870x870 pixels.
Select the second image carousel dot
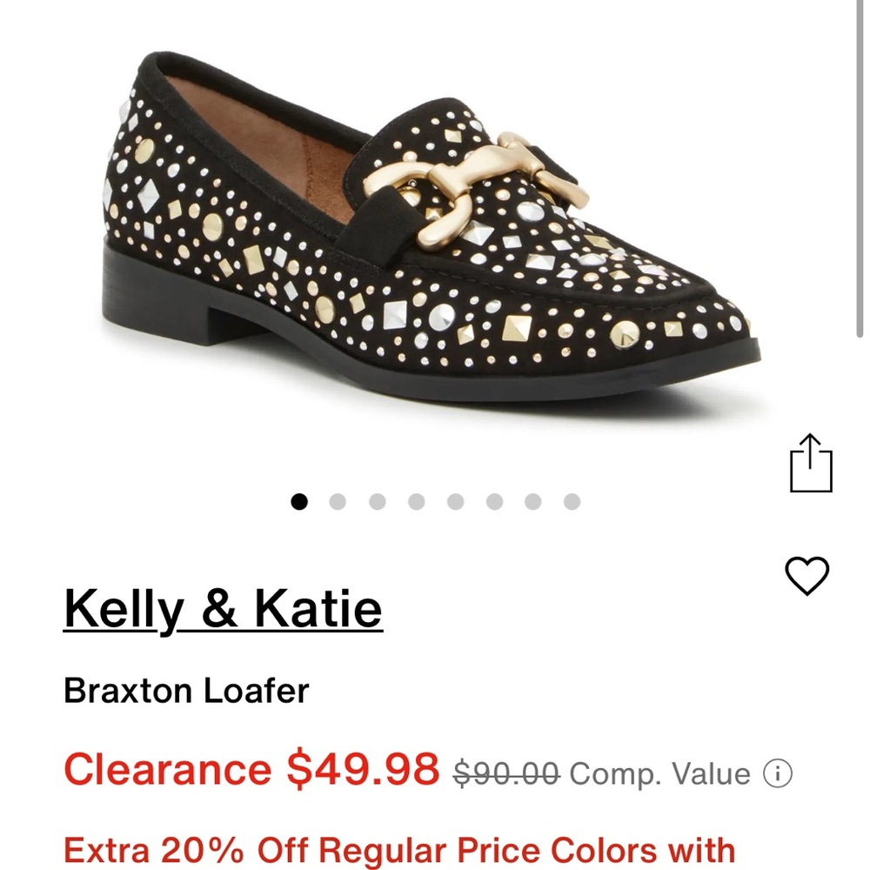pyautogui.click(x=338, y=500)
